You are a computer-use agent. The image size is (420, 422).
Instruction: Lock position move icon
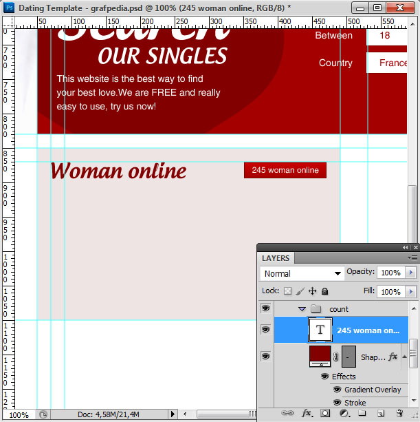(312, 291)
